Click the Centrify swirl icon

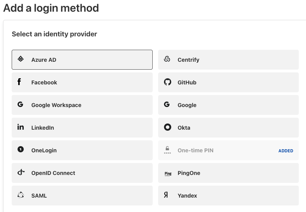point(167,59)
